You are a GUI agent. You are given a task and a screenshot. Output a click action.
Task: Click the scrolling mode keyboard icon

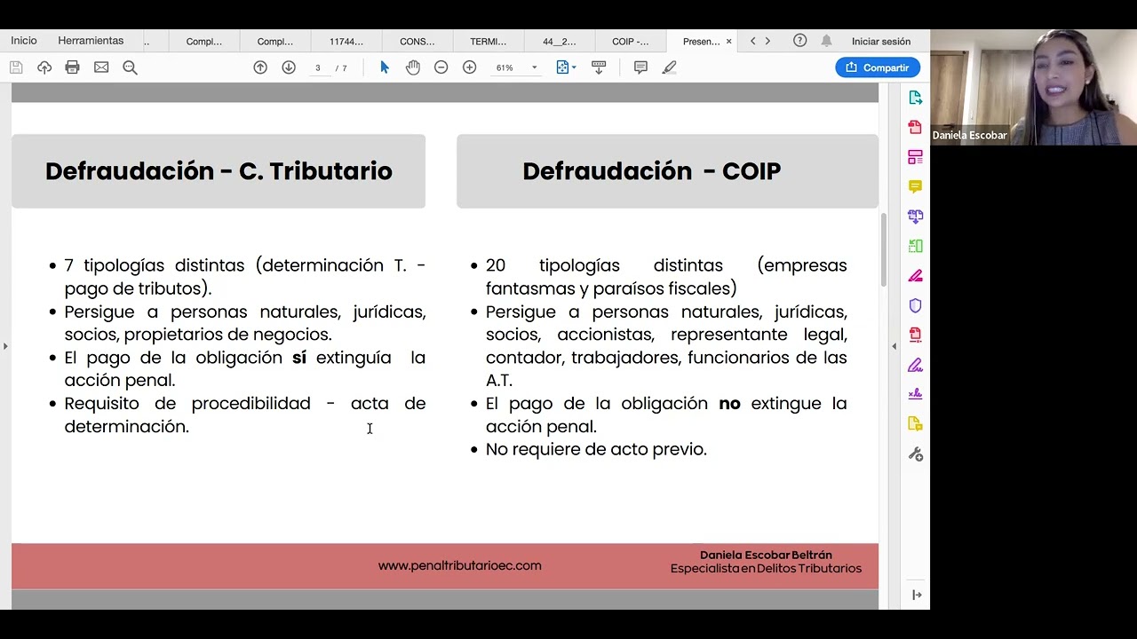[x=599, y=67]
